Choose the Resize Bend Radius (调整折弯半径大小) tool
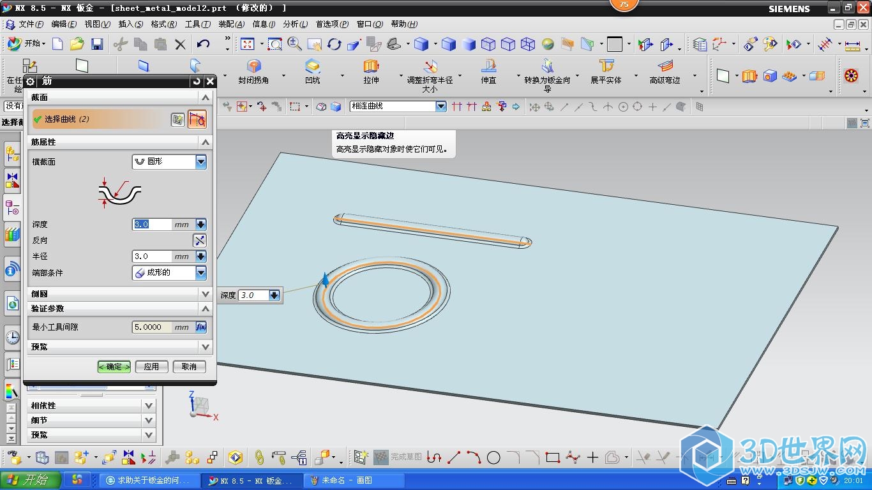The image size is (872, 490). (x=430, y=76)
